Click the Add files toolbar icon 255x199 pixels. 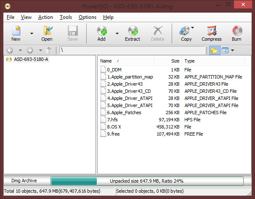(102, 31)
